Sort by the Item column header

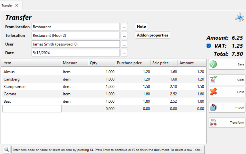[x=31, y=63]
